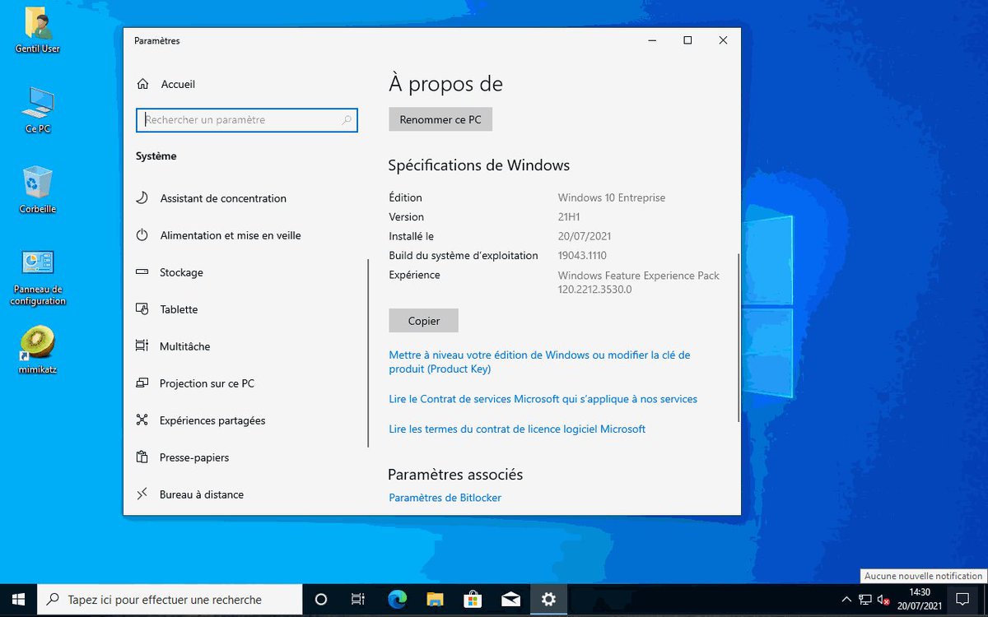Click the Assistant de concentration moon icon
The width and height of the screenshot is (988, 617).
(142, 198)
